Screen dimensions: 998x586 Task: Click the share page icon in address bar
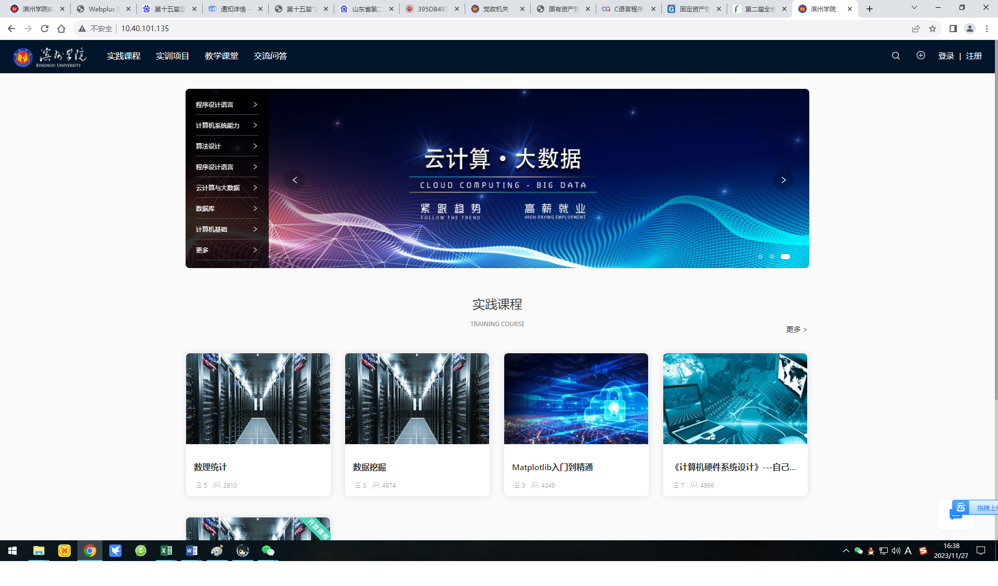coord(916,29)
